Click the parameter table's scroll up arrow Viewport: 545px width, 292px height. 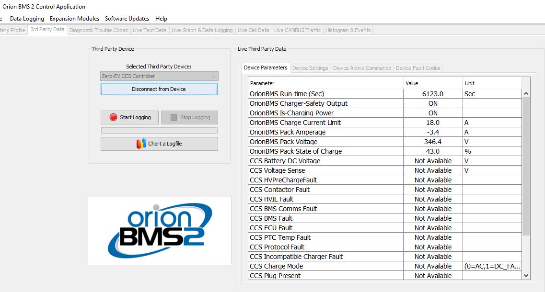(x=526, y=93)
